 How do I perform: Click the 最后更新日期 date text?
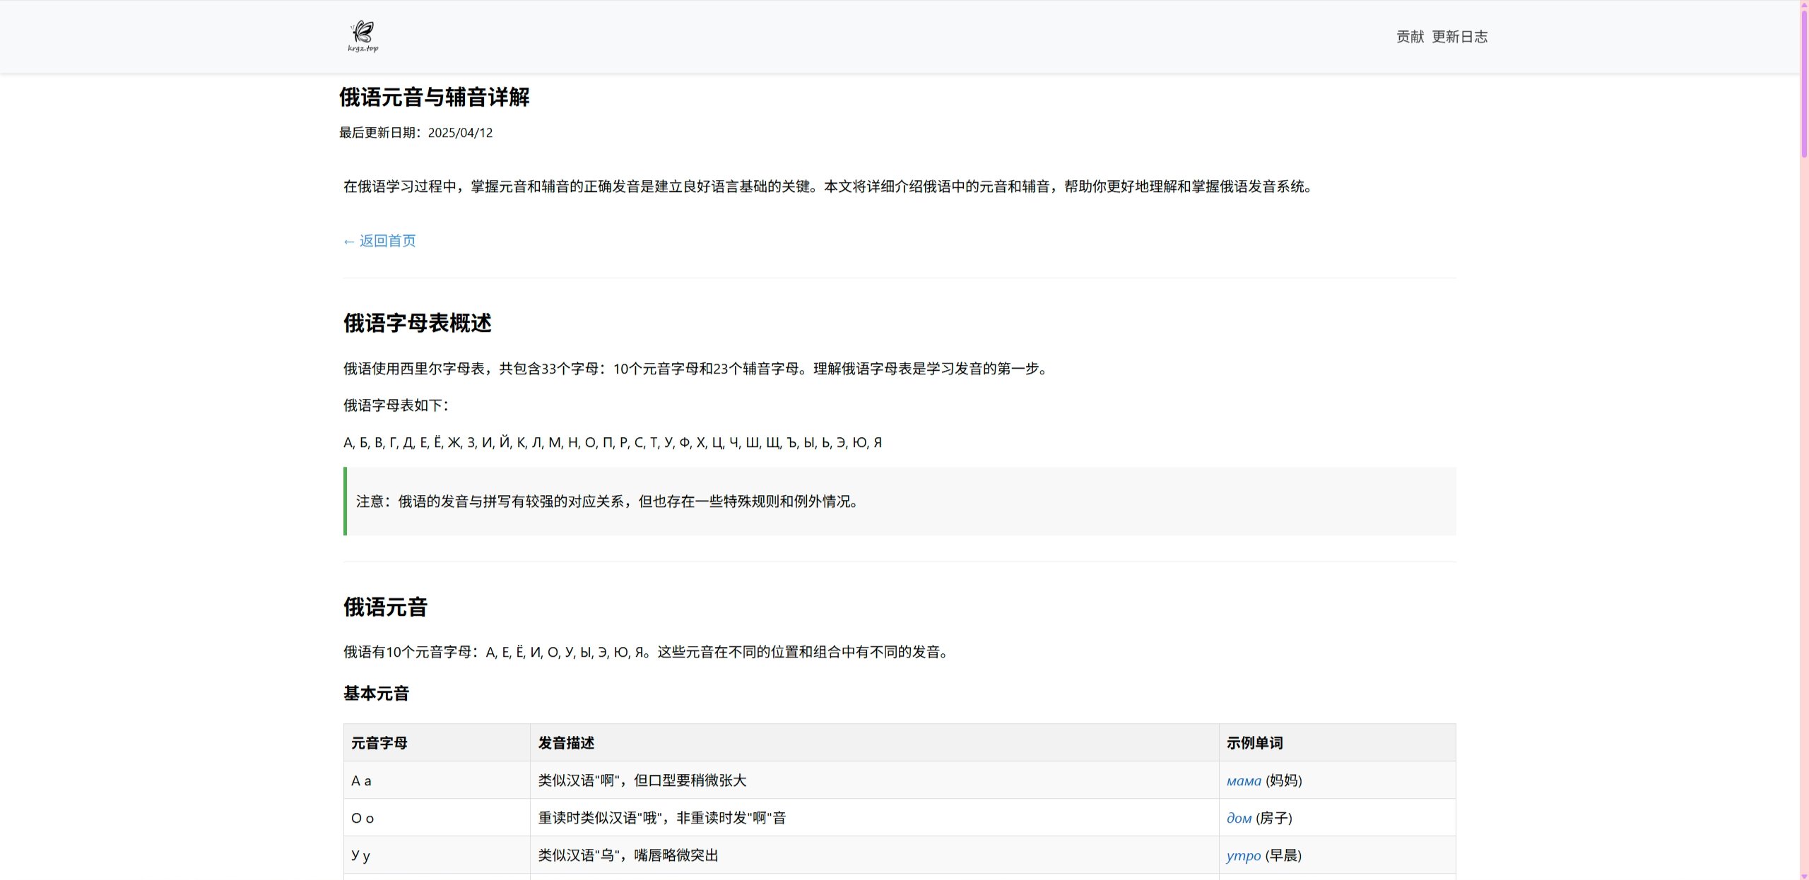click(416, 132)
